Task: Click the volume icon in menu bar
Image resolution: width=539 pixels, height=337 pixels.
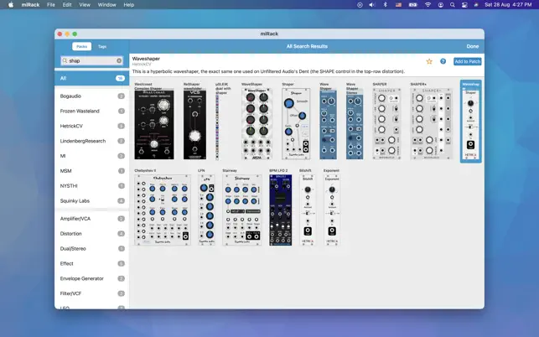Action: tap(372, 5)
